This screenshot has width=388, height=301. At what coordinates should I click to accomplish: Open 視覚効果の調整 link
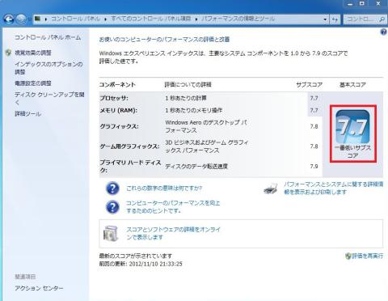pos(33,53)
